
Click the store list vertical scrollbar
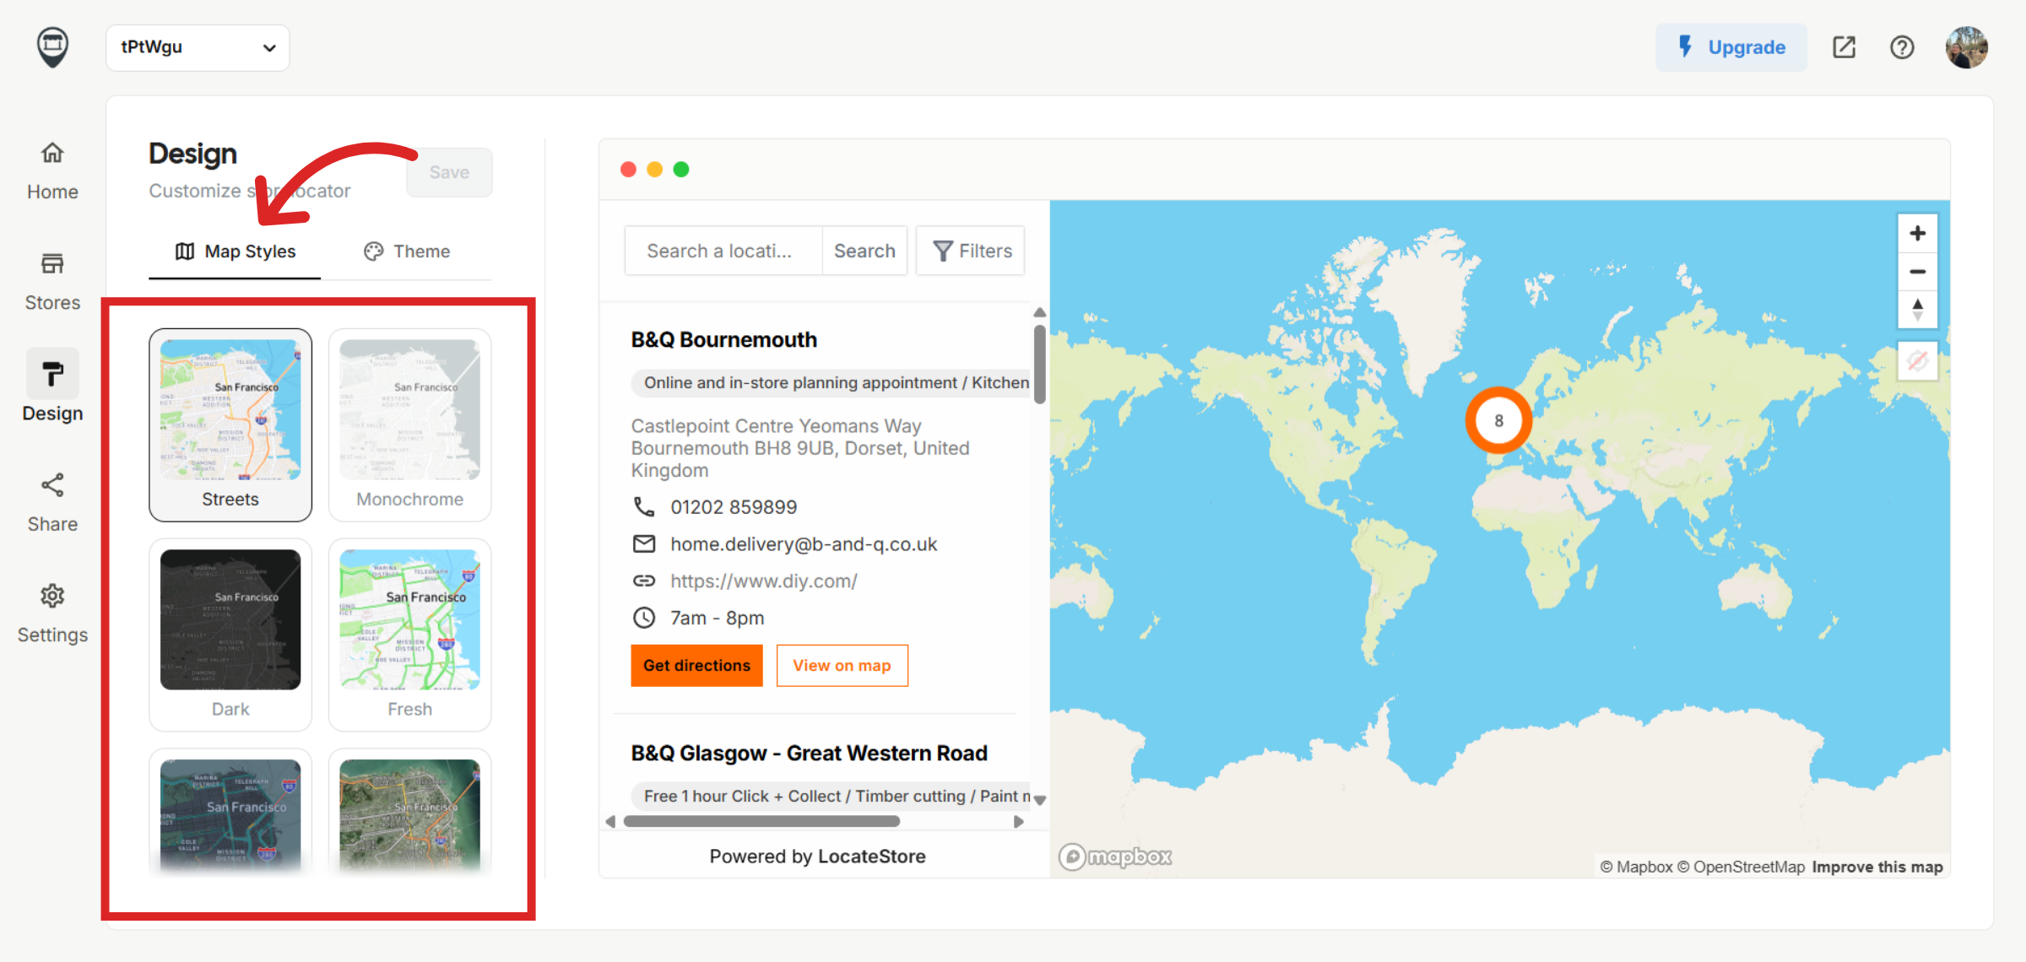(1040, 365)
